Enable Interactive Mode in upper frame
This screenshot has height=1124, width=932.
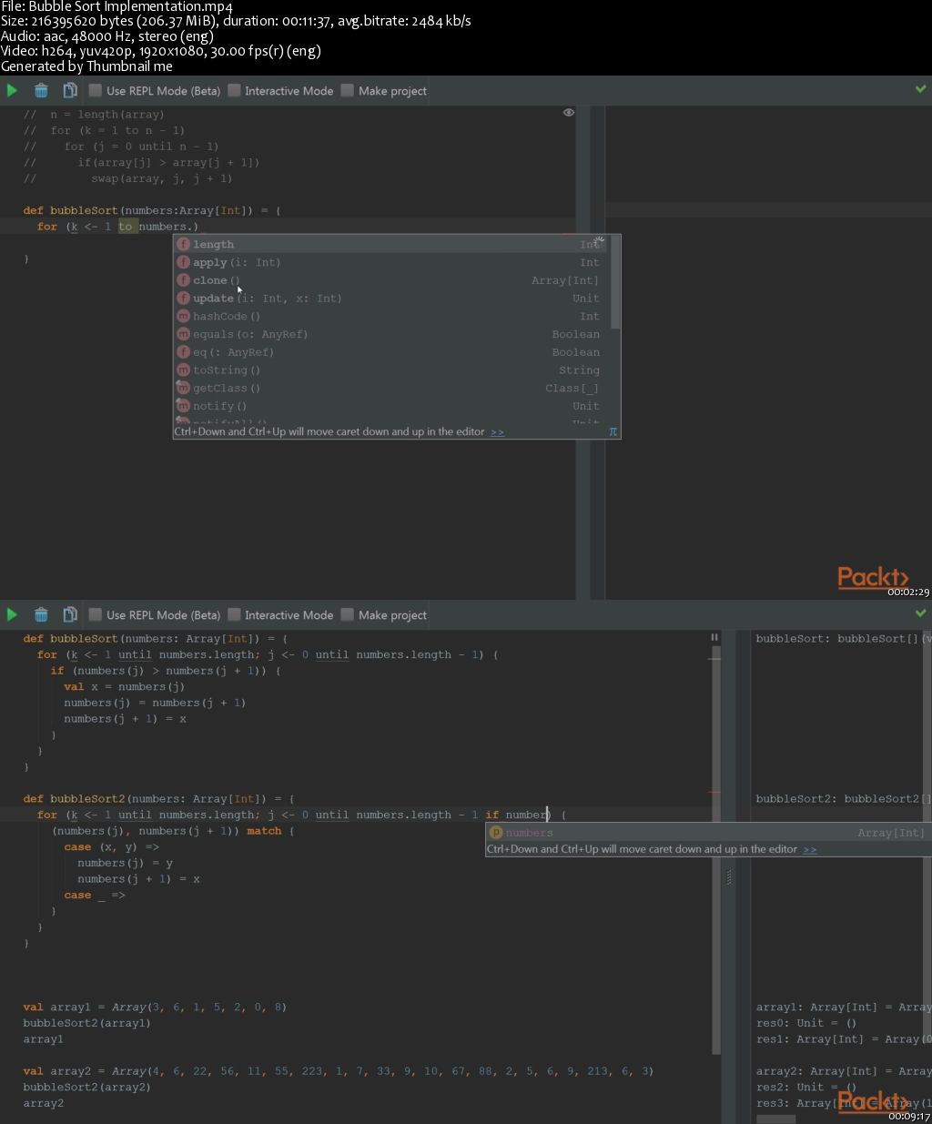280,90
